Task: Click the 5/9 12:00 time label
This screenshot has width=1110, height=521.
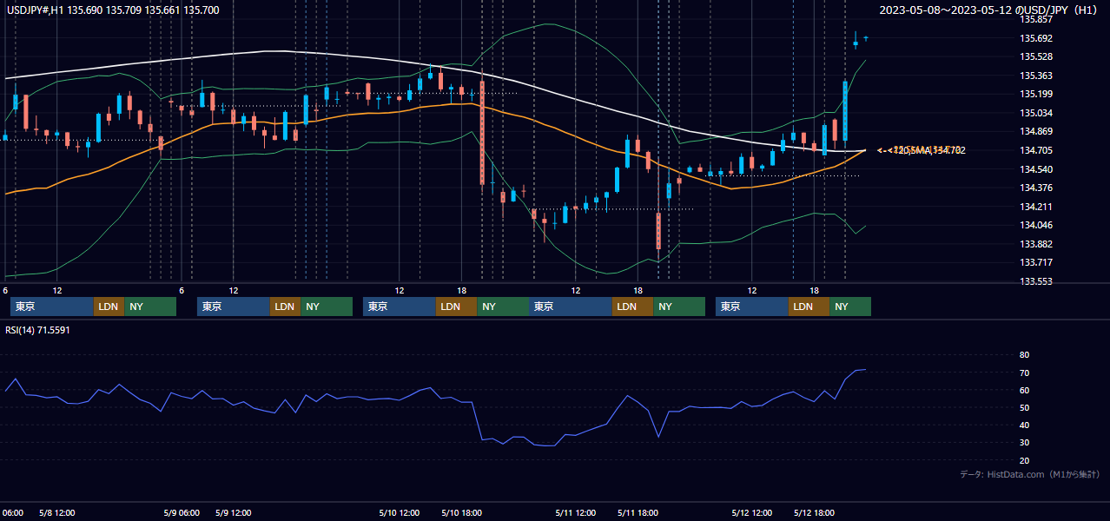Action: [x=234, y=512]
